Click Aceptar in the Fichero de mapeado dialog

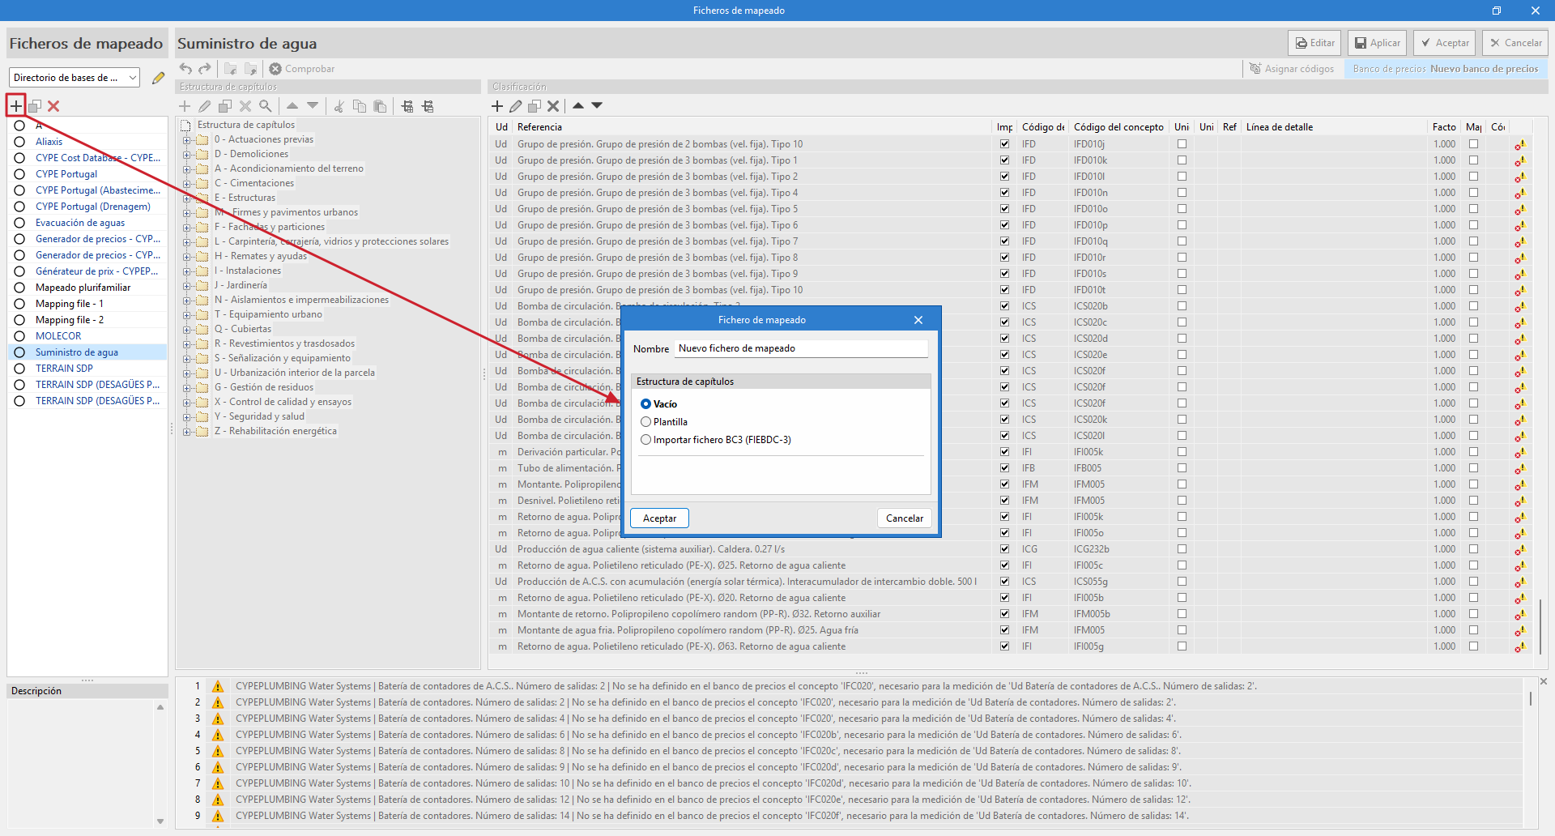click(660, 518)
